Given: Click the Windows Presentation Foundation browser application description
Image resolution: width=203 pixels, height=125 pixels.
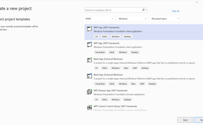Looking at the screenshot, I should click(119, 94).
